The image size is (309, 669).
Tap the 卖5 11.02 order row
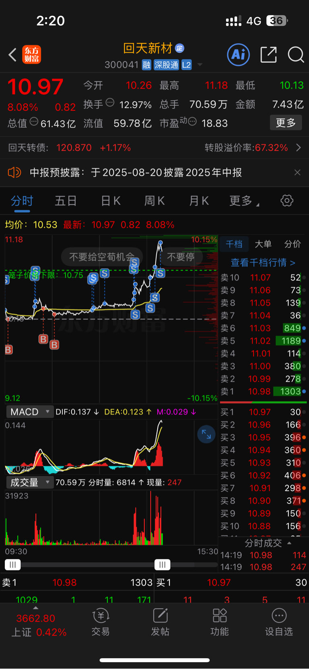point(263,341)
